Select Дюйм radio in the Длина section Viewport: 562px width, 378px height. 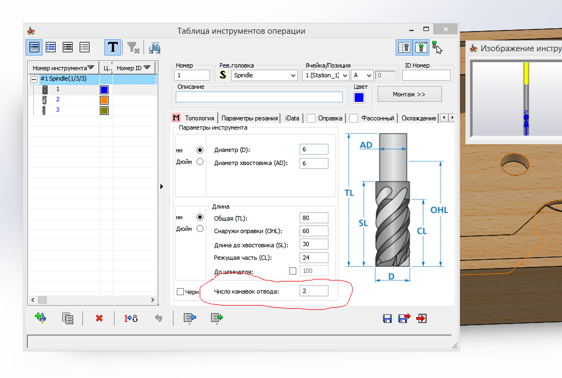click(200, 228)
